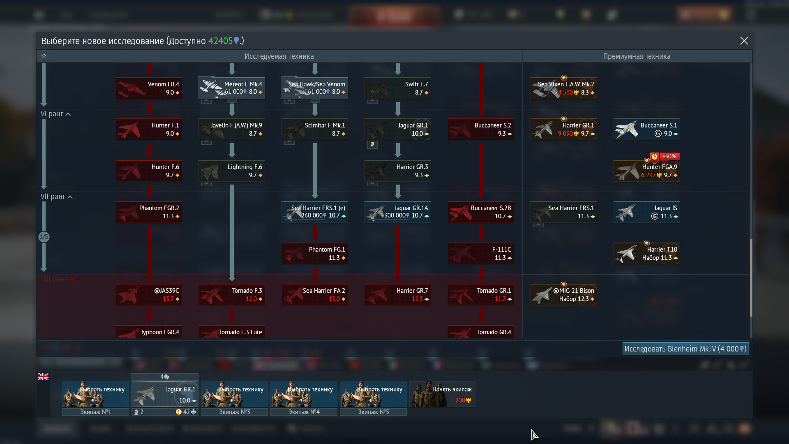Collapse all ranks with top double-chevron
Viewport: 789px width, 444px height.
44,56
